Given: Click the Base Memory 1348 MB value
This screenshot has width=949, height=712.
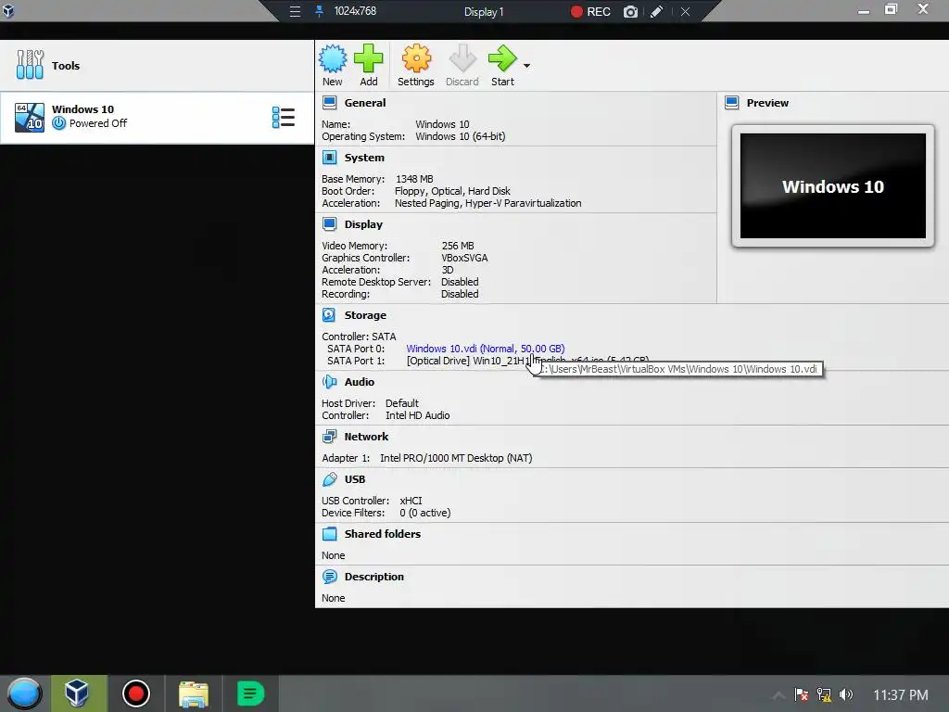Looking at the screenshot, I should click(414, 179).
